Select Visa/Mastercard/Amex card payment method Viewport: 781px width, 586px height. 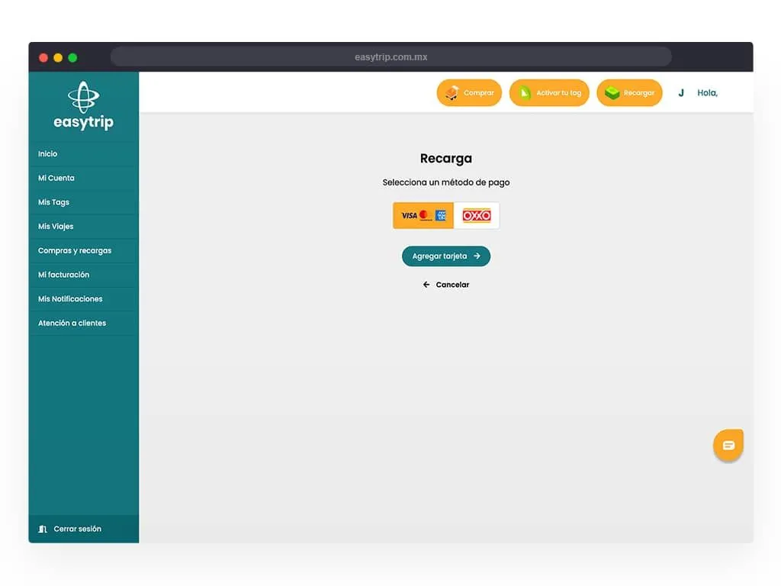click(x=423, y=215)
